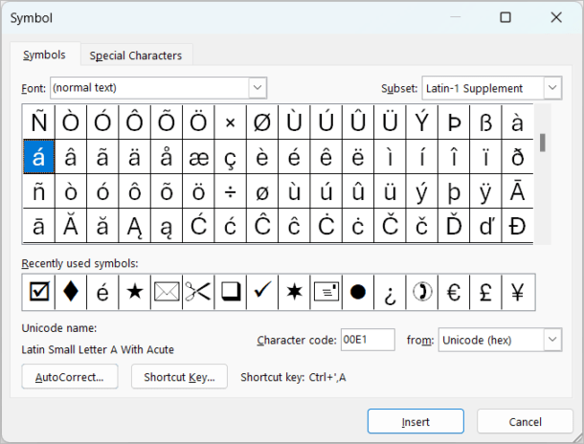Select the shadowed square recent symbol

[231, 292]
